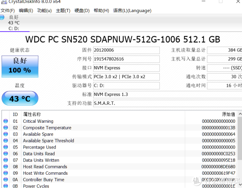
Task: Click the firmware field 20120006
Action: coord(126,50)
